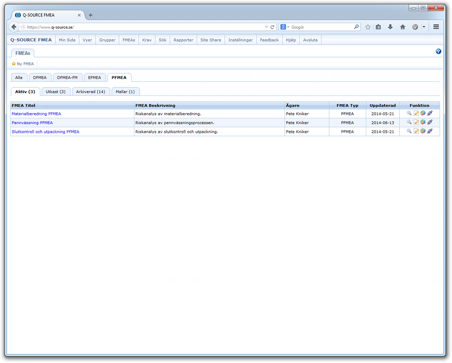Open the Firefox hamburger menu

(436, 27)
